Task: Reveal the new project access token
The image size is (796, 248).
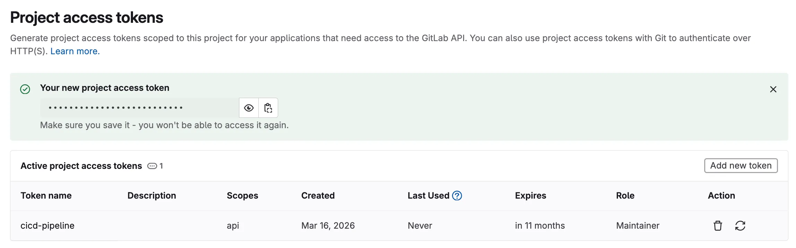Action: 249,108
